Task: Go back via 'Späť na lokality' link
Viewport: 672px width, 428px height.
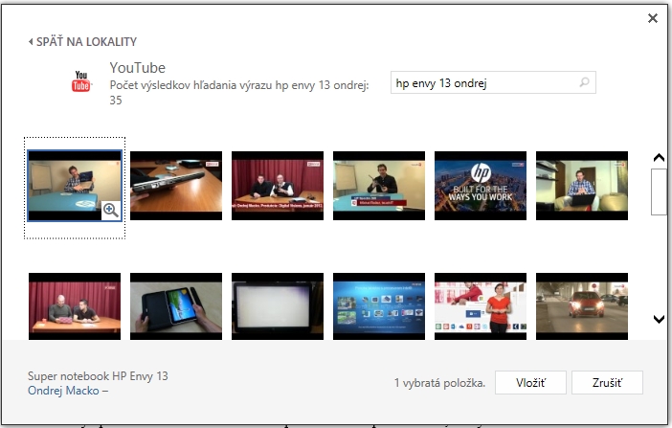Action: pyautogui.click(x=82, y=42)
